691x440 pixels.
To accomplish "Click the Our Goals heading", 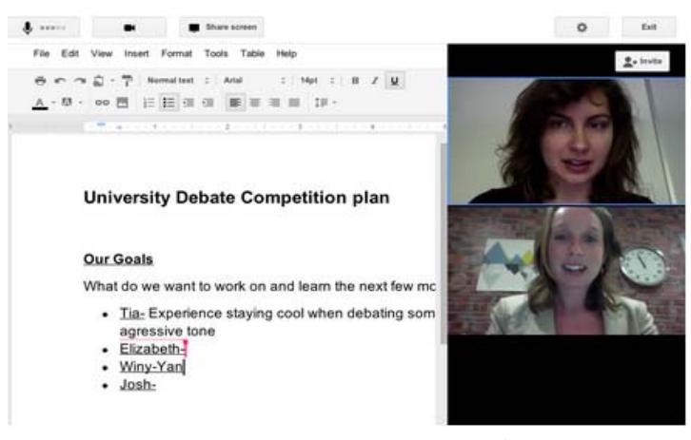I will pyautogui.click(x=118, y=259).
